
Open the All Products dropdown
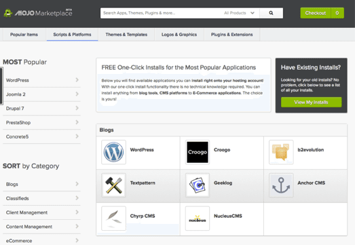pyautogui.click(x=240, y=13)
